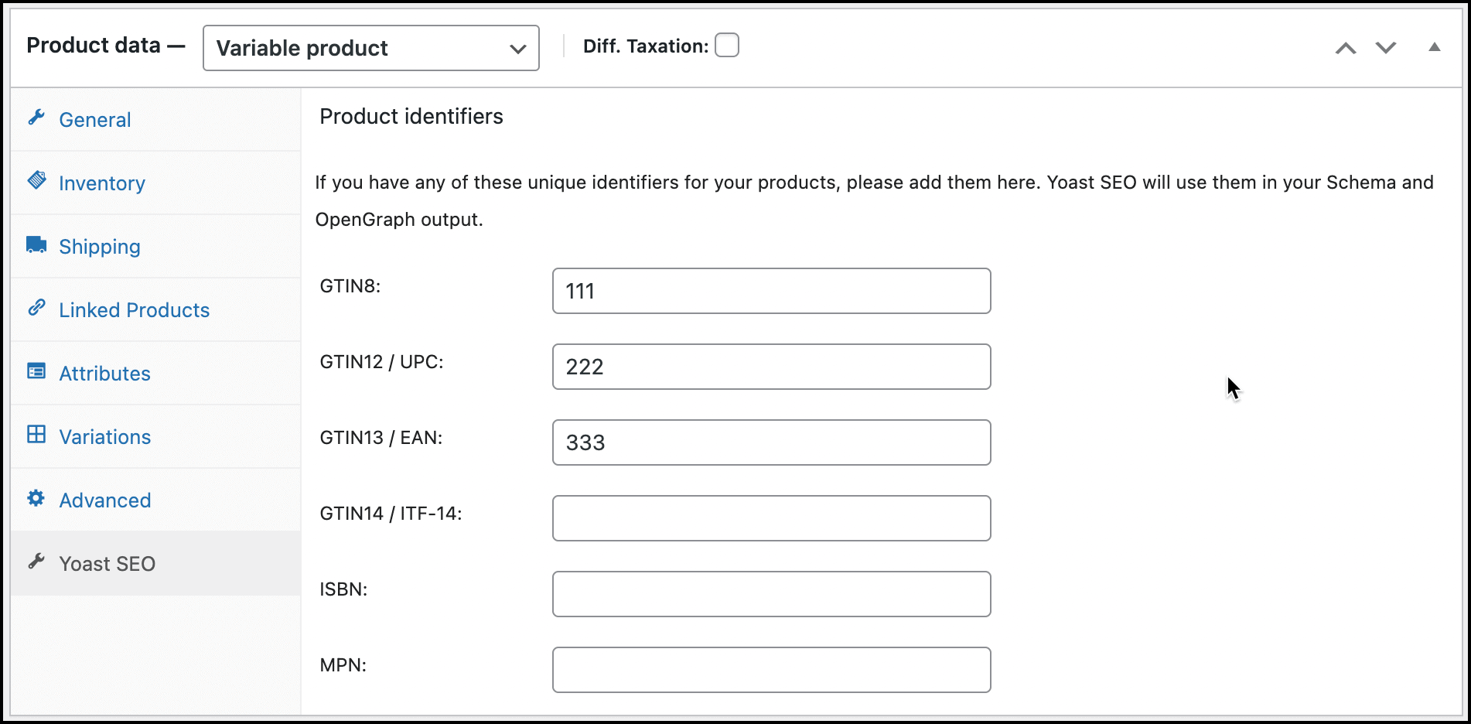The height and width of the screenshot is (724, 1471).
Task: Click the GTIN13 / EAN field
Action: (770, 442)
